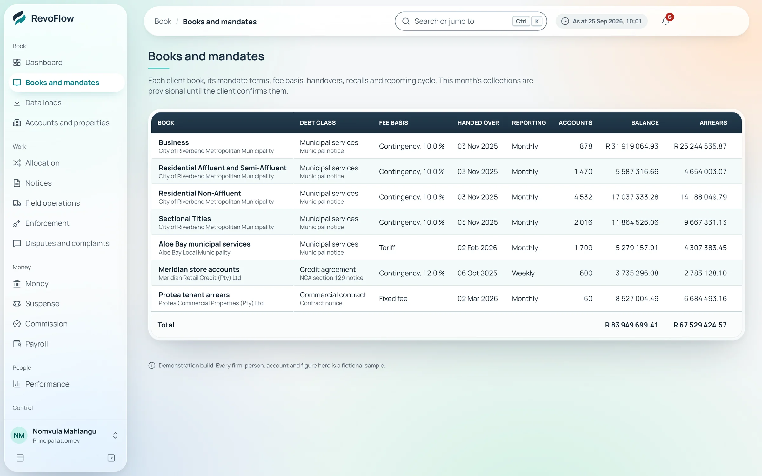Expand the Nomvula Mahlangu user switcher

(115, 435)
